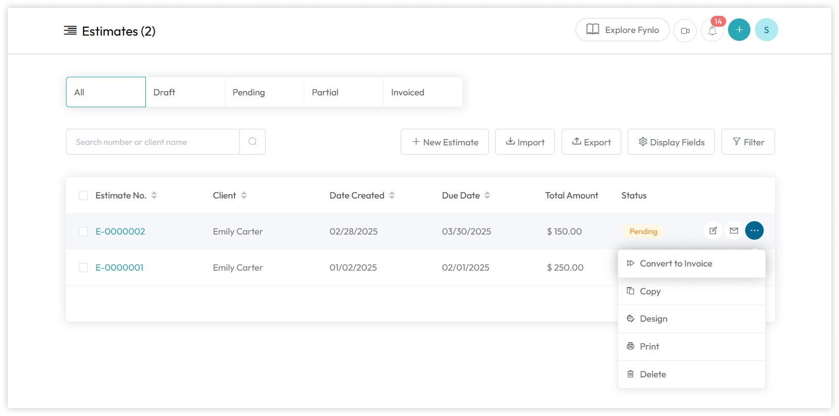Click the due date 03/30/2025
This screenshot has height=416, width=839.
tap(467, 231)
